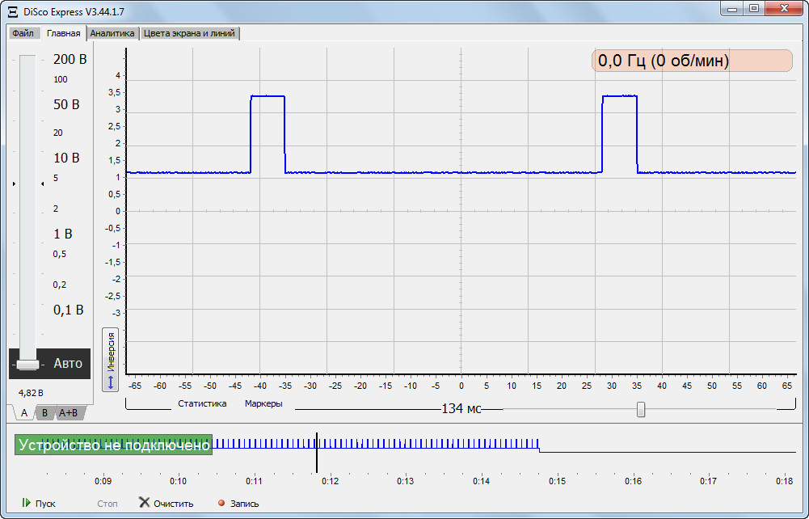This screenshot has width=809, height=519.
Task: Click the 0:15 mark on recording timeline
Action: click(557, 481)
